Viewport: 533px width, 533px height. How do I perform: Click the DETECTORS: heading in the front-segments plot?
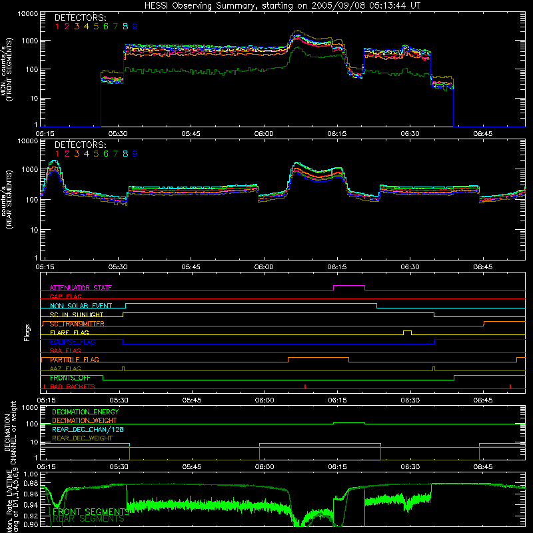click(x=80, y=18)
